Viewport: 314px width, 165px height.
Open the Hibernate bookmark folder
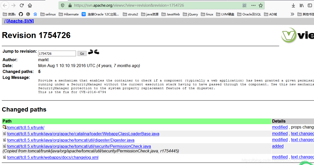(x=69, y=14)
